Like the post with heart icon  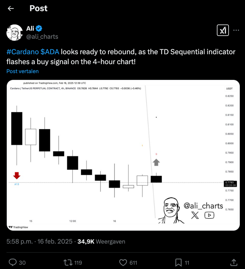123,262
